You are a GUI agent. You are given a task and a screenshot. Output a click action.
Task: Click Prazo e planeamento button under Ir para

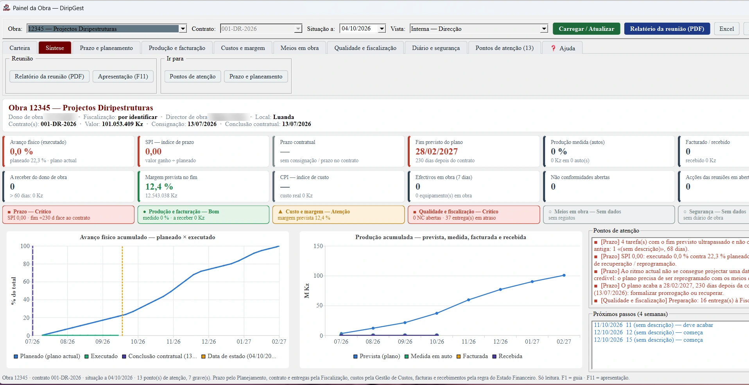256,76
